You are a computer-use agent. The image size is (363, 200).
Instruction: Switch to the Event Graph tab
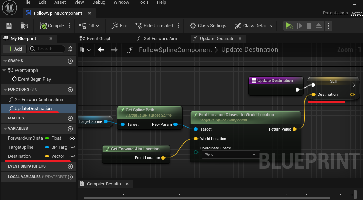(95, 38)
